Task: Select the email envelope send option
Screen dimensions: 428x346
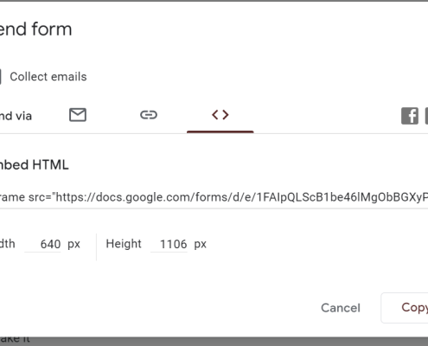Action: [78, 115]
